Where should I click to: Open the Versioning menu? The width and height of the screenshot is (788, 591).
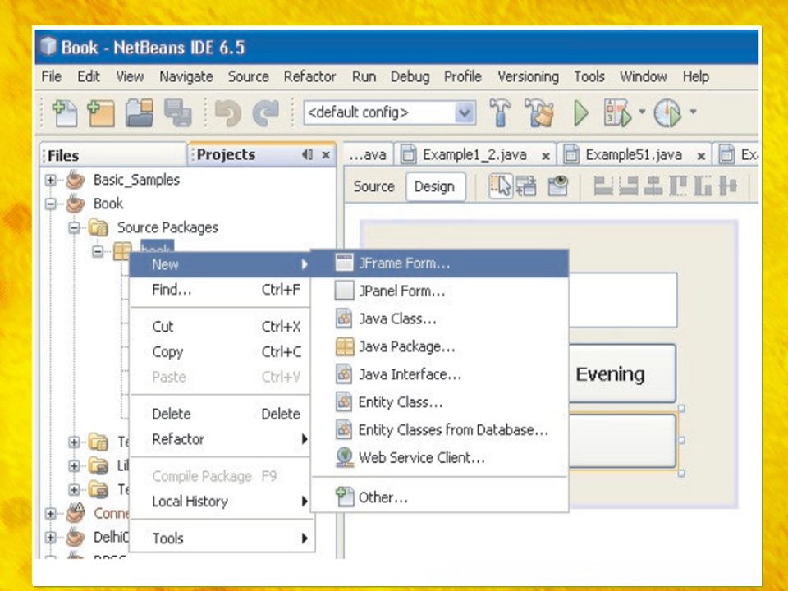point(528,77)
